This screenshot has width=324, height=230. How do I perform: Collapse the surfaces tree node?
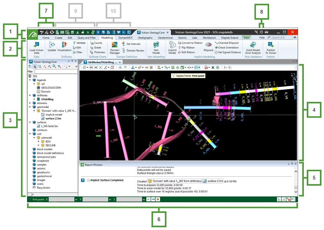pyautogui.click(x=30, y=122)
